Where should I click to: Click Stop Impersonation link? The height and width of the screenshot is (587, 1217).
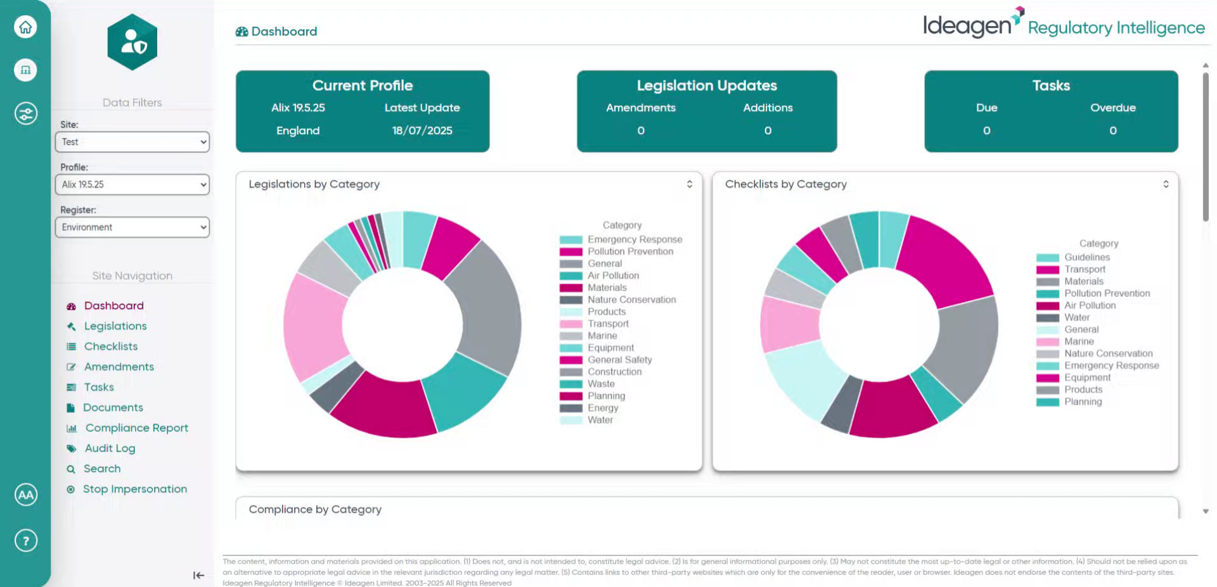click(x=135, y=489)
